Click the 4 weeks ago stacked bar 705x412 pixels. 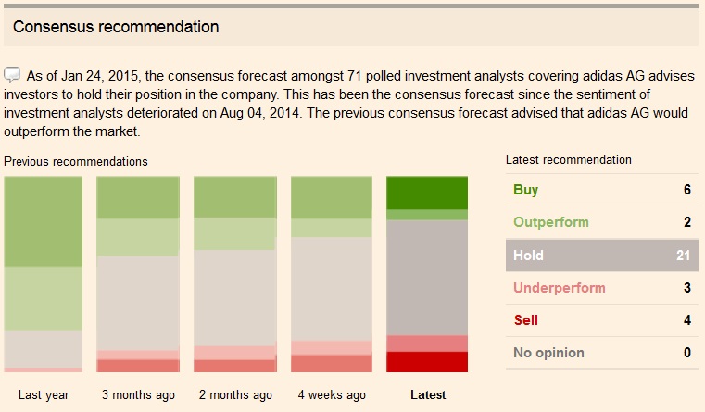[x=332, y=274]
